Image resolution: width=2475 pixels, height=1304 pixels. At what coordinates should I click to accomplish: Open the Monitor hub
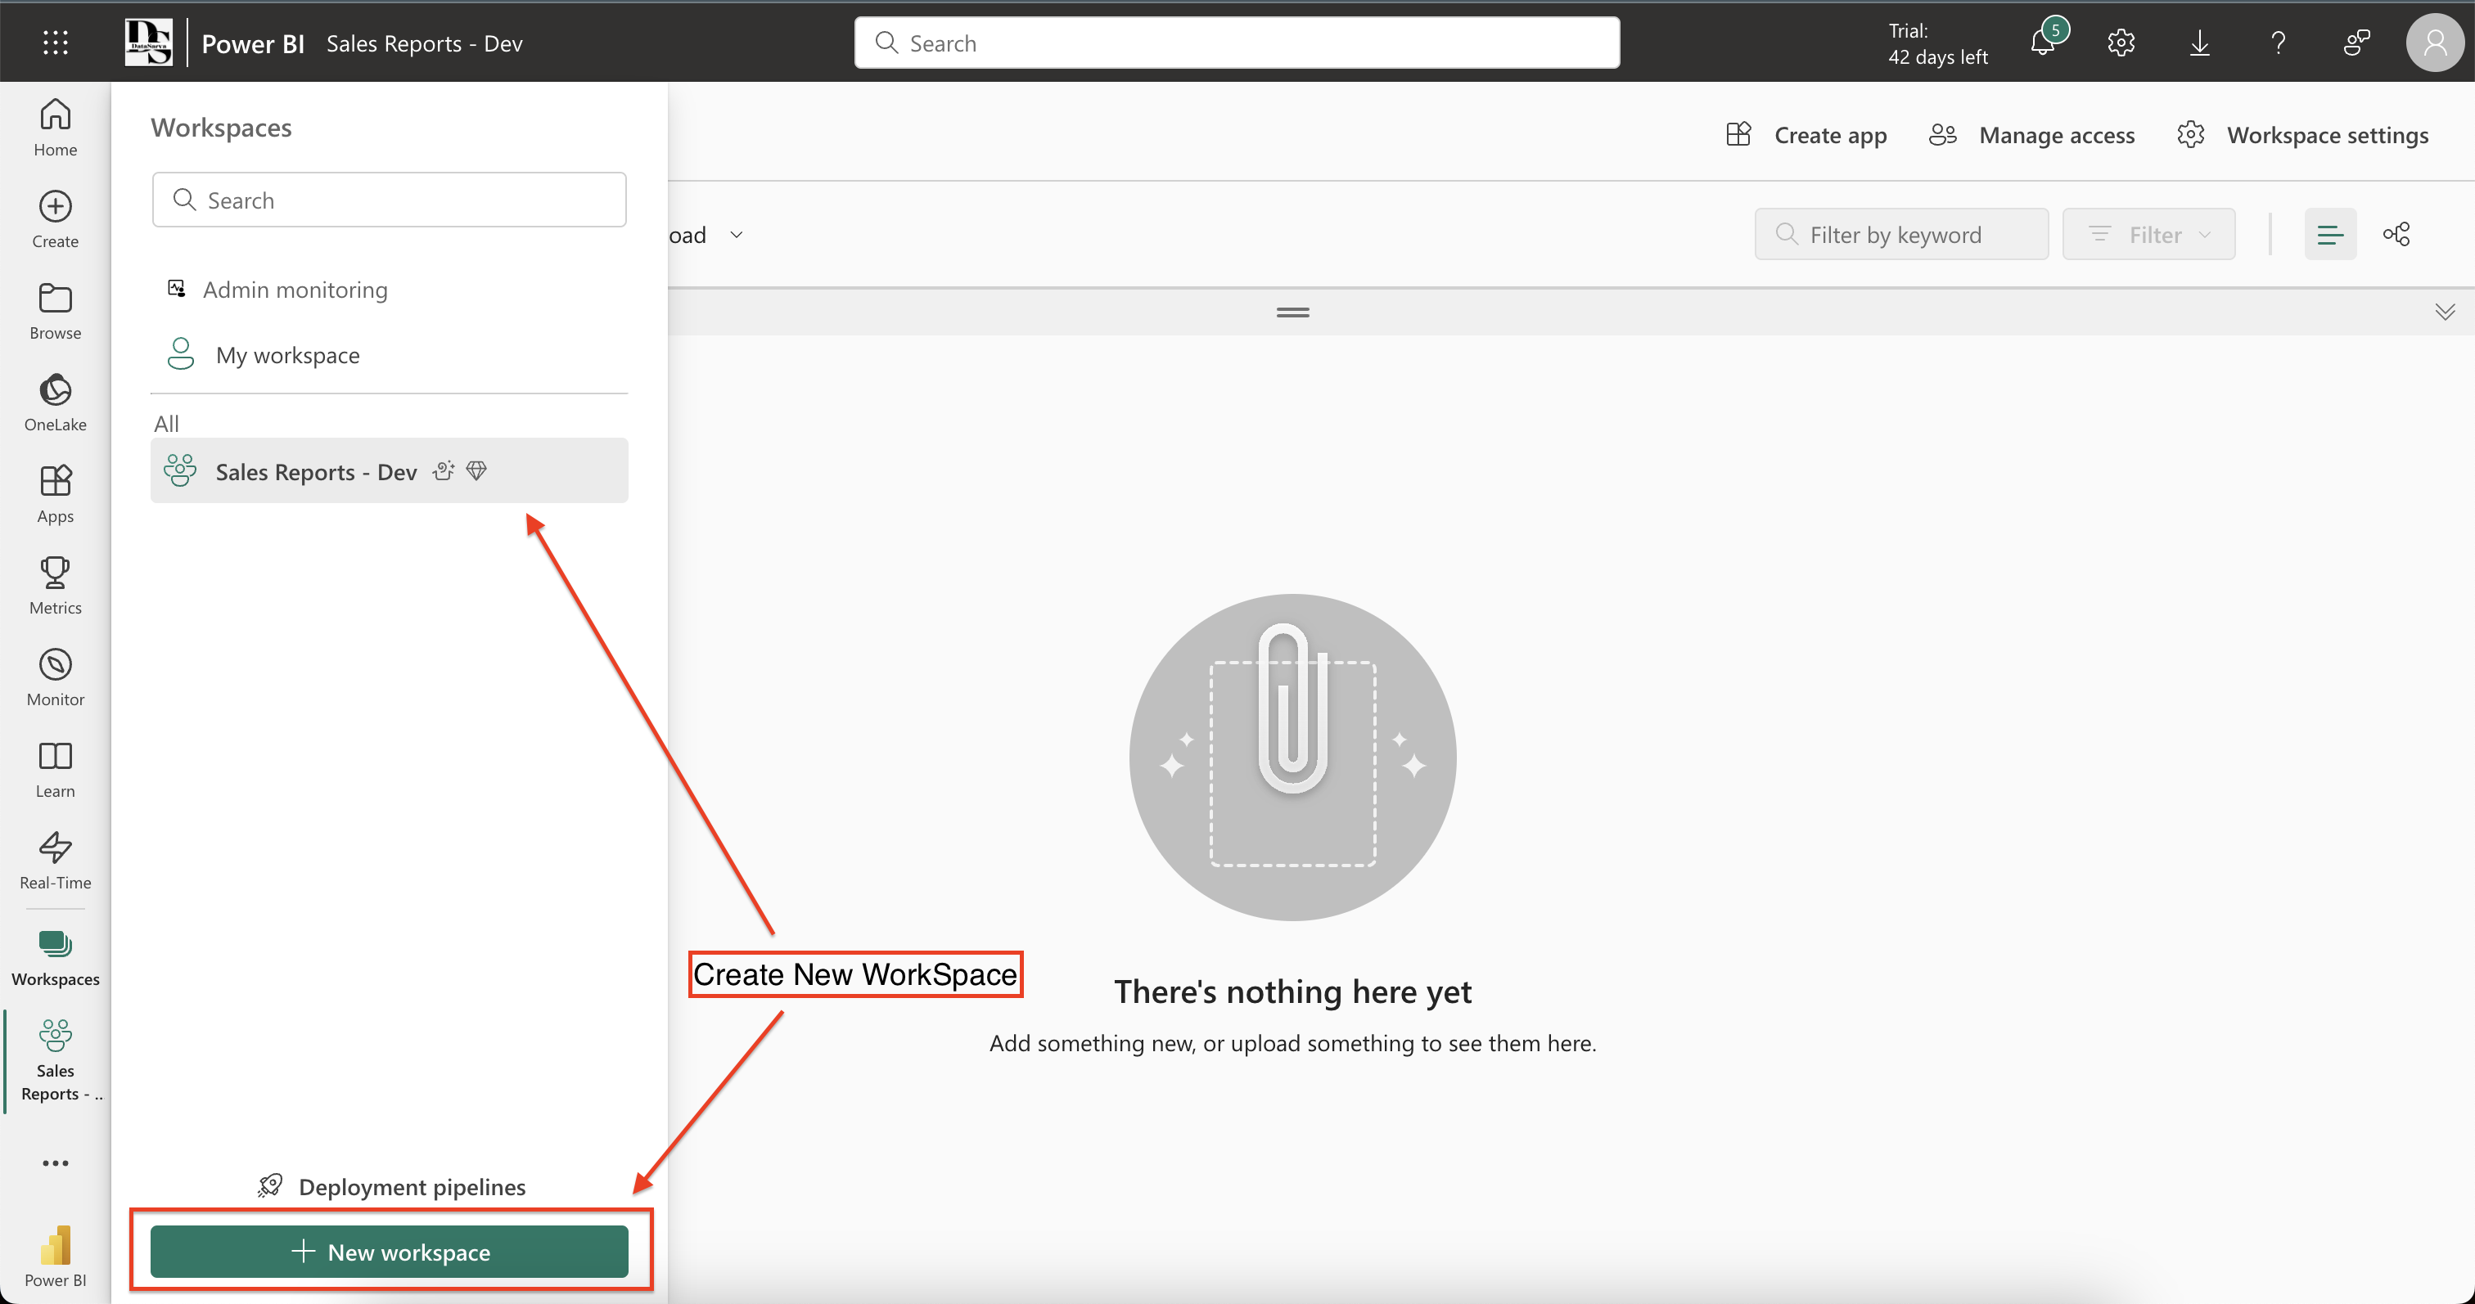coord(55,678)
